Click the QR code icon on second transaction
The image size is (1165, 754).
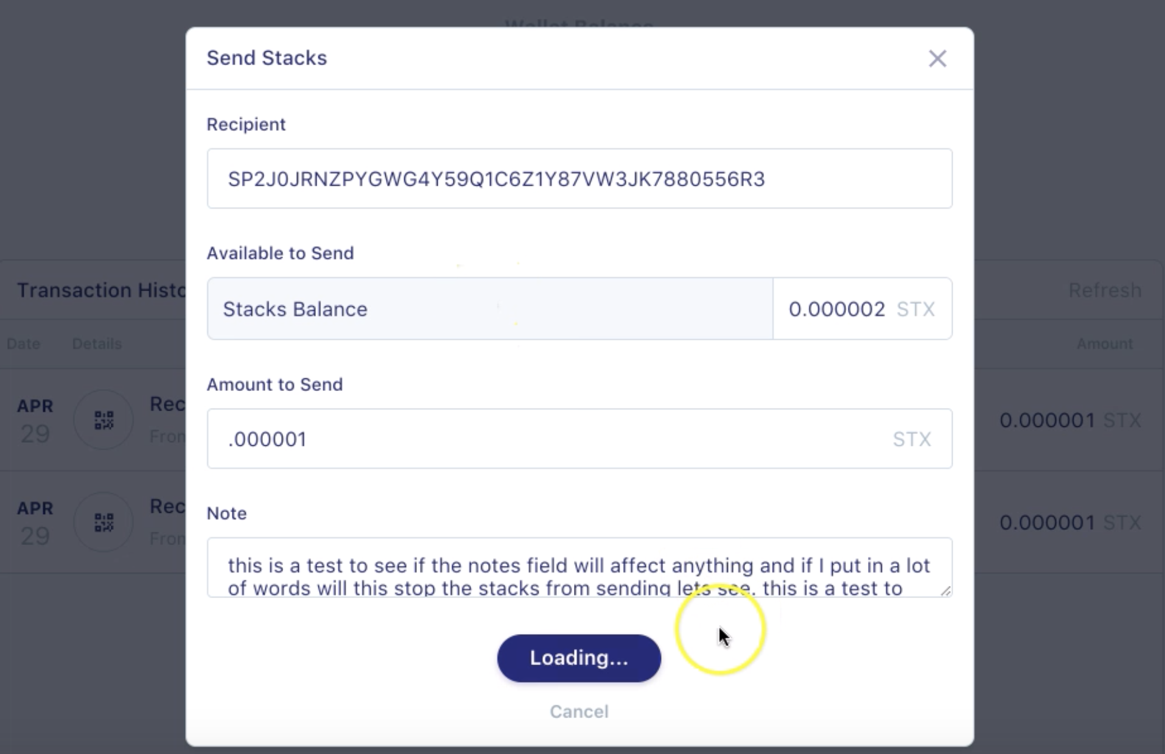tap(103, 521)
